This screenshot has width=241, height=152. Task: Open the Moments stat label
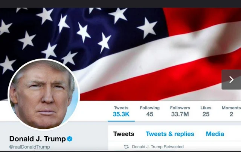click(231, 108)
